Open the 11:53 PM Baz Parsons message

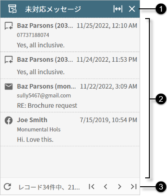70,65
